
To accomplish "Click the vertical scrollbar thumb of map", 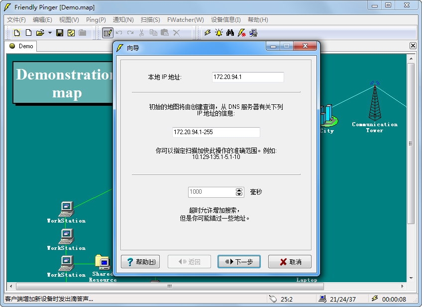I will pos(411,144).
